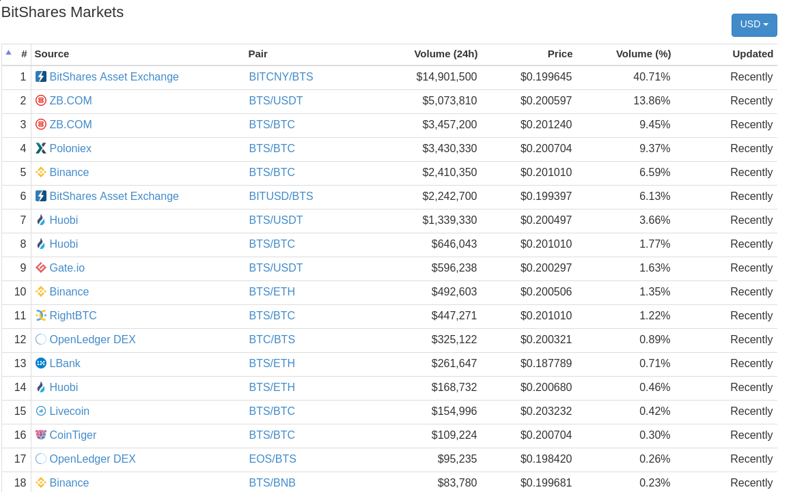Click BitShares Asset Exchange icon in row 6
This screenshot has height=492, width=791.
point(41,196)
